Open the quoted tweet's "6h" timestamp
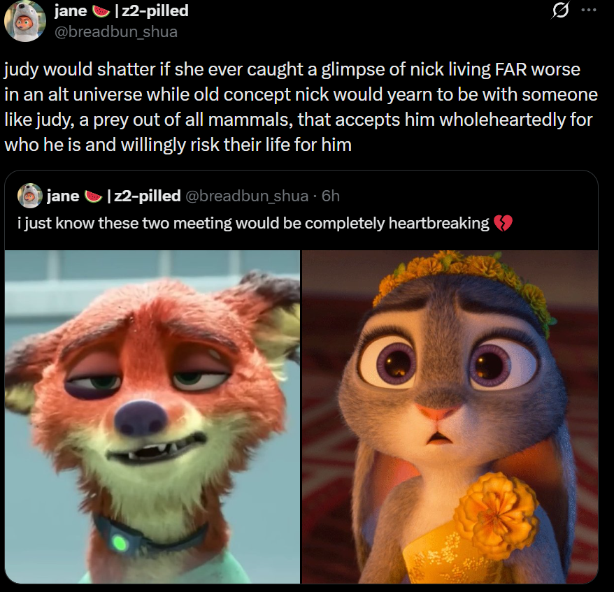Screen dimensions: 614x592 (331, 196)
